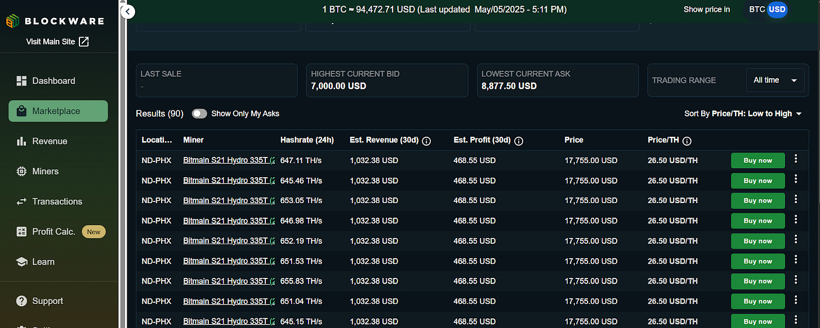Click the Hashrate (24h) column header

[307, 140]
